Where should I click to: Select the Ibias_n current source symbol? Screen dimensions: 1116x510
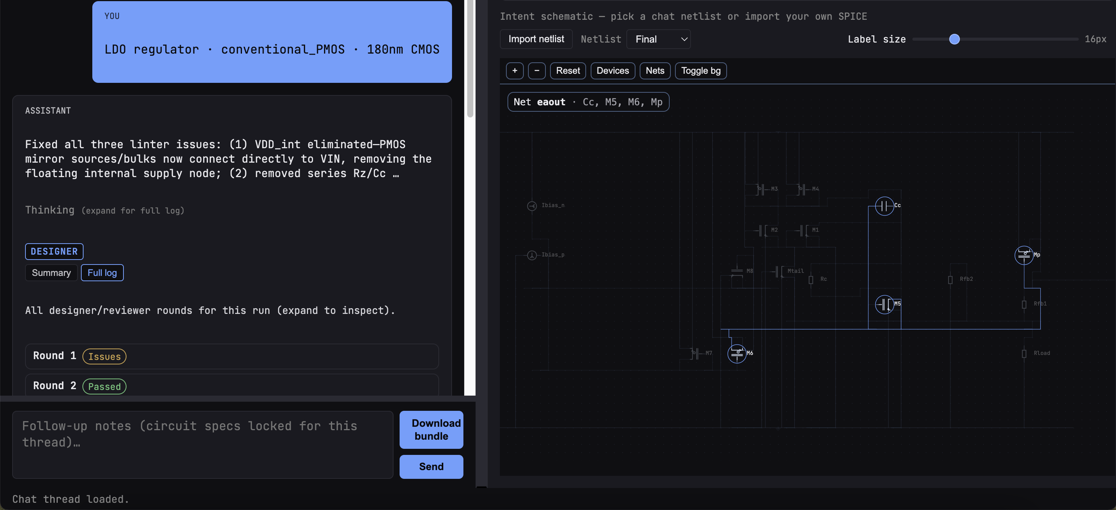coord(532,206)
